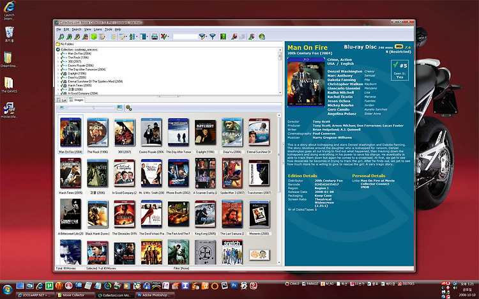The image size is (479, 299).
Task: Click the Seen It Yes checkmark box
Action: [400, 70]
